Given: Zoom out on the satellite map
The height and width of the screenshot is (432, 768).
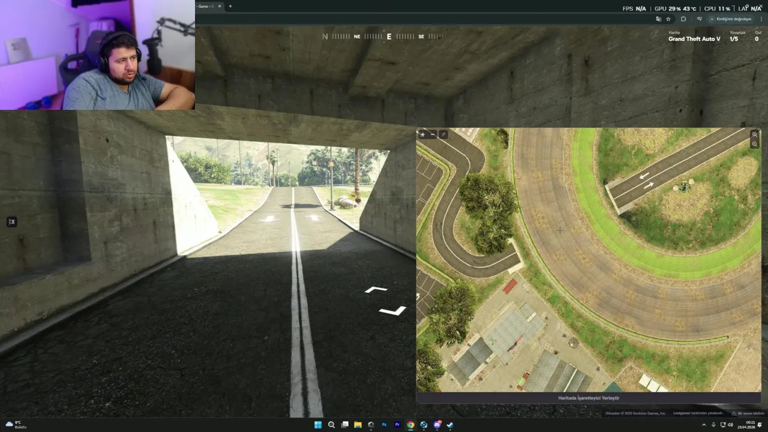Looking at the screenshot, I should 754,144.
